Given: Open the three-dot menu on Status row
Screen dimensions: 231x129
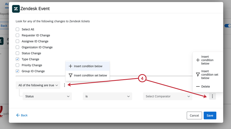Looking at the screenshot, I should point(212,96).
